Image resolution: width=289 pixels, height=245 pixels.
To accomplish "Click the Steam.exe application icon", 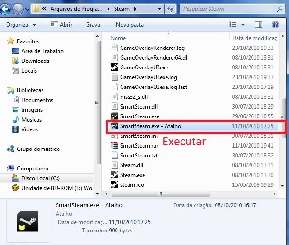I will pyautogui.click(x=115, y=175).
